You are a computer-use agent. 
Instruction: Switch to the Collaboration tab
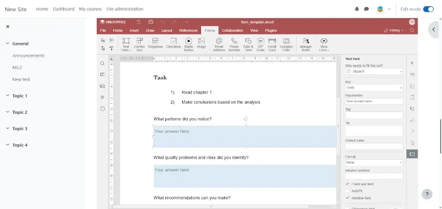click(x=232, y=30)
